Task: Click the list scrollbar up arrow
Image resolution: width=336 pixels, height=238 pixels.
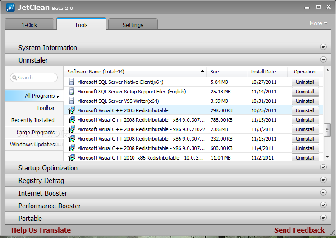Action: coord(327,70)
